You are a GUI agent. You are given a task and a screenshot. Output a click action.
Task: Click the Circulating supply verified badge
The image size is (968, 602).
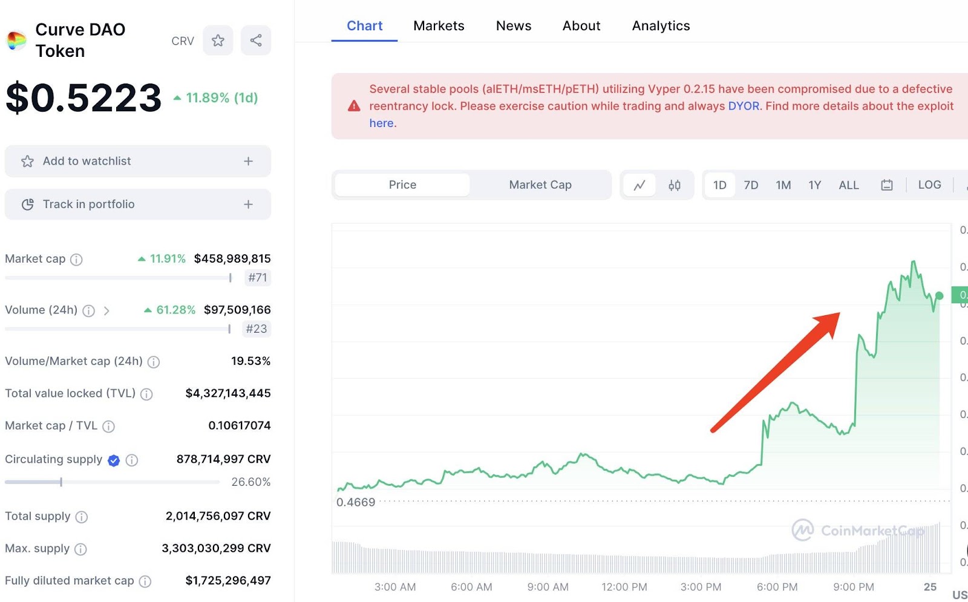tap(114, 460)
